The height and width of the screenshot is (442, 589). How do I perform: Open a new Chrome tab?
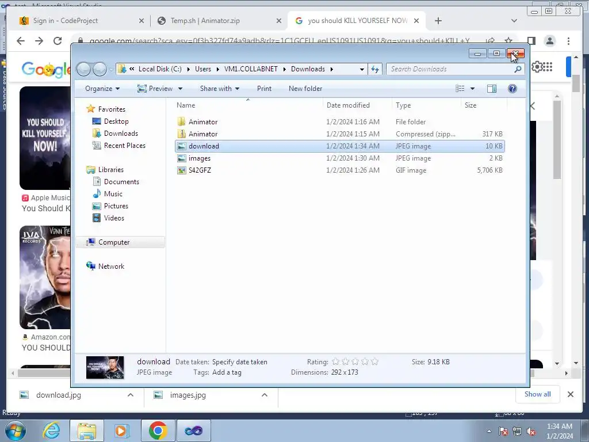coord(438,21)
